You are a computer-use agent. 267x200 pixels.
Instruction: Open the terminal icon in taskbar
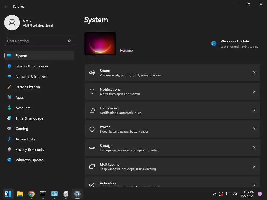click(x=43, y=194)
